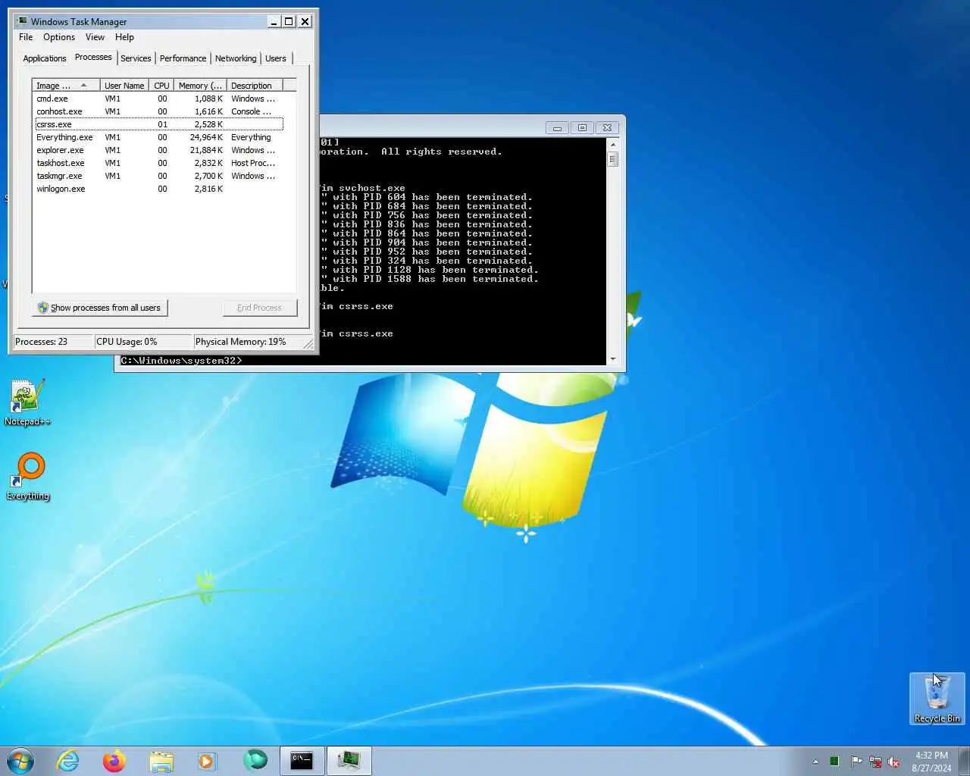This screenshot has height=776, width=970.
Task: Open Action Center flag in system tray
Action: [856, 762]
